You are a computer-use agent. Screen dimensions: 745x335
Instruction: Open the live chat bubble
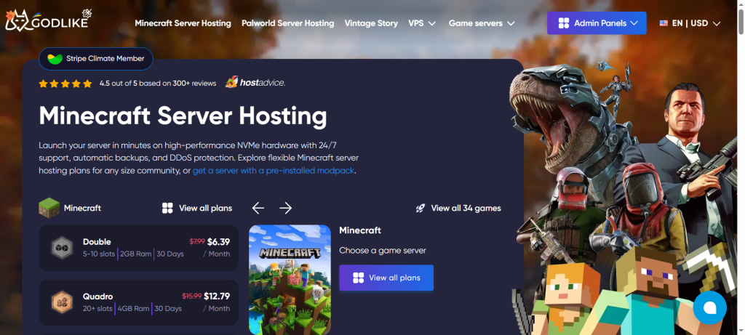coord(709,307)
